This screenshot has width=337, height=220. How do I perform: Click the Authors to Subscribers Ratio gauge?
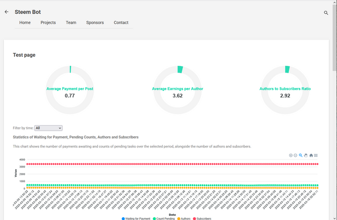[285, 90]
